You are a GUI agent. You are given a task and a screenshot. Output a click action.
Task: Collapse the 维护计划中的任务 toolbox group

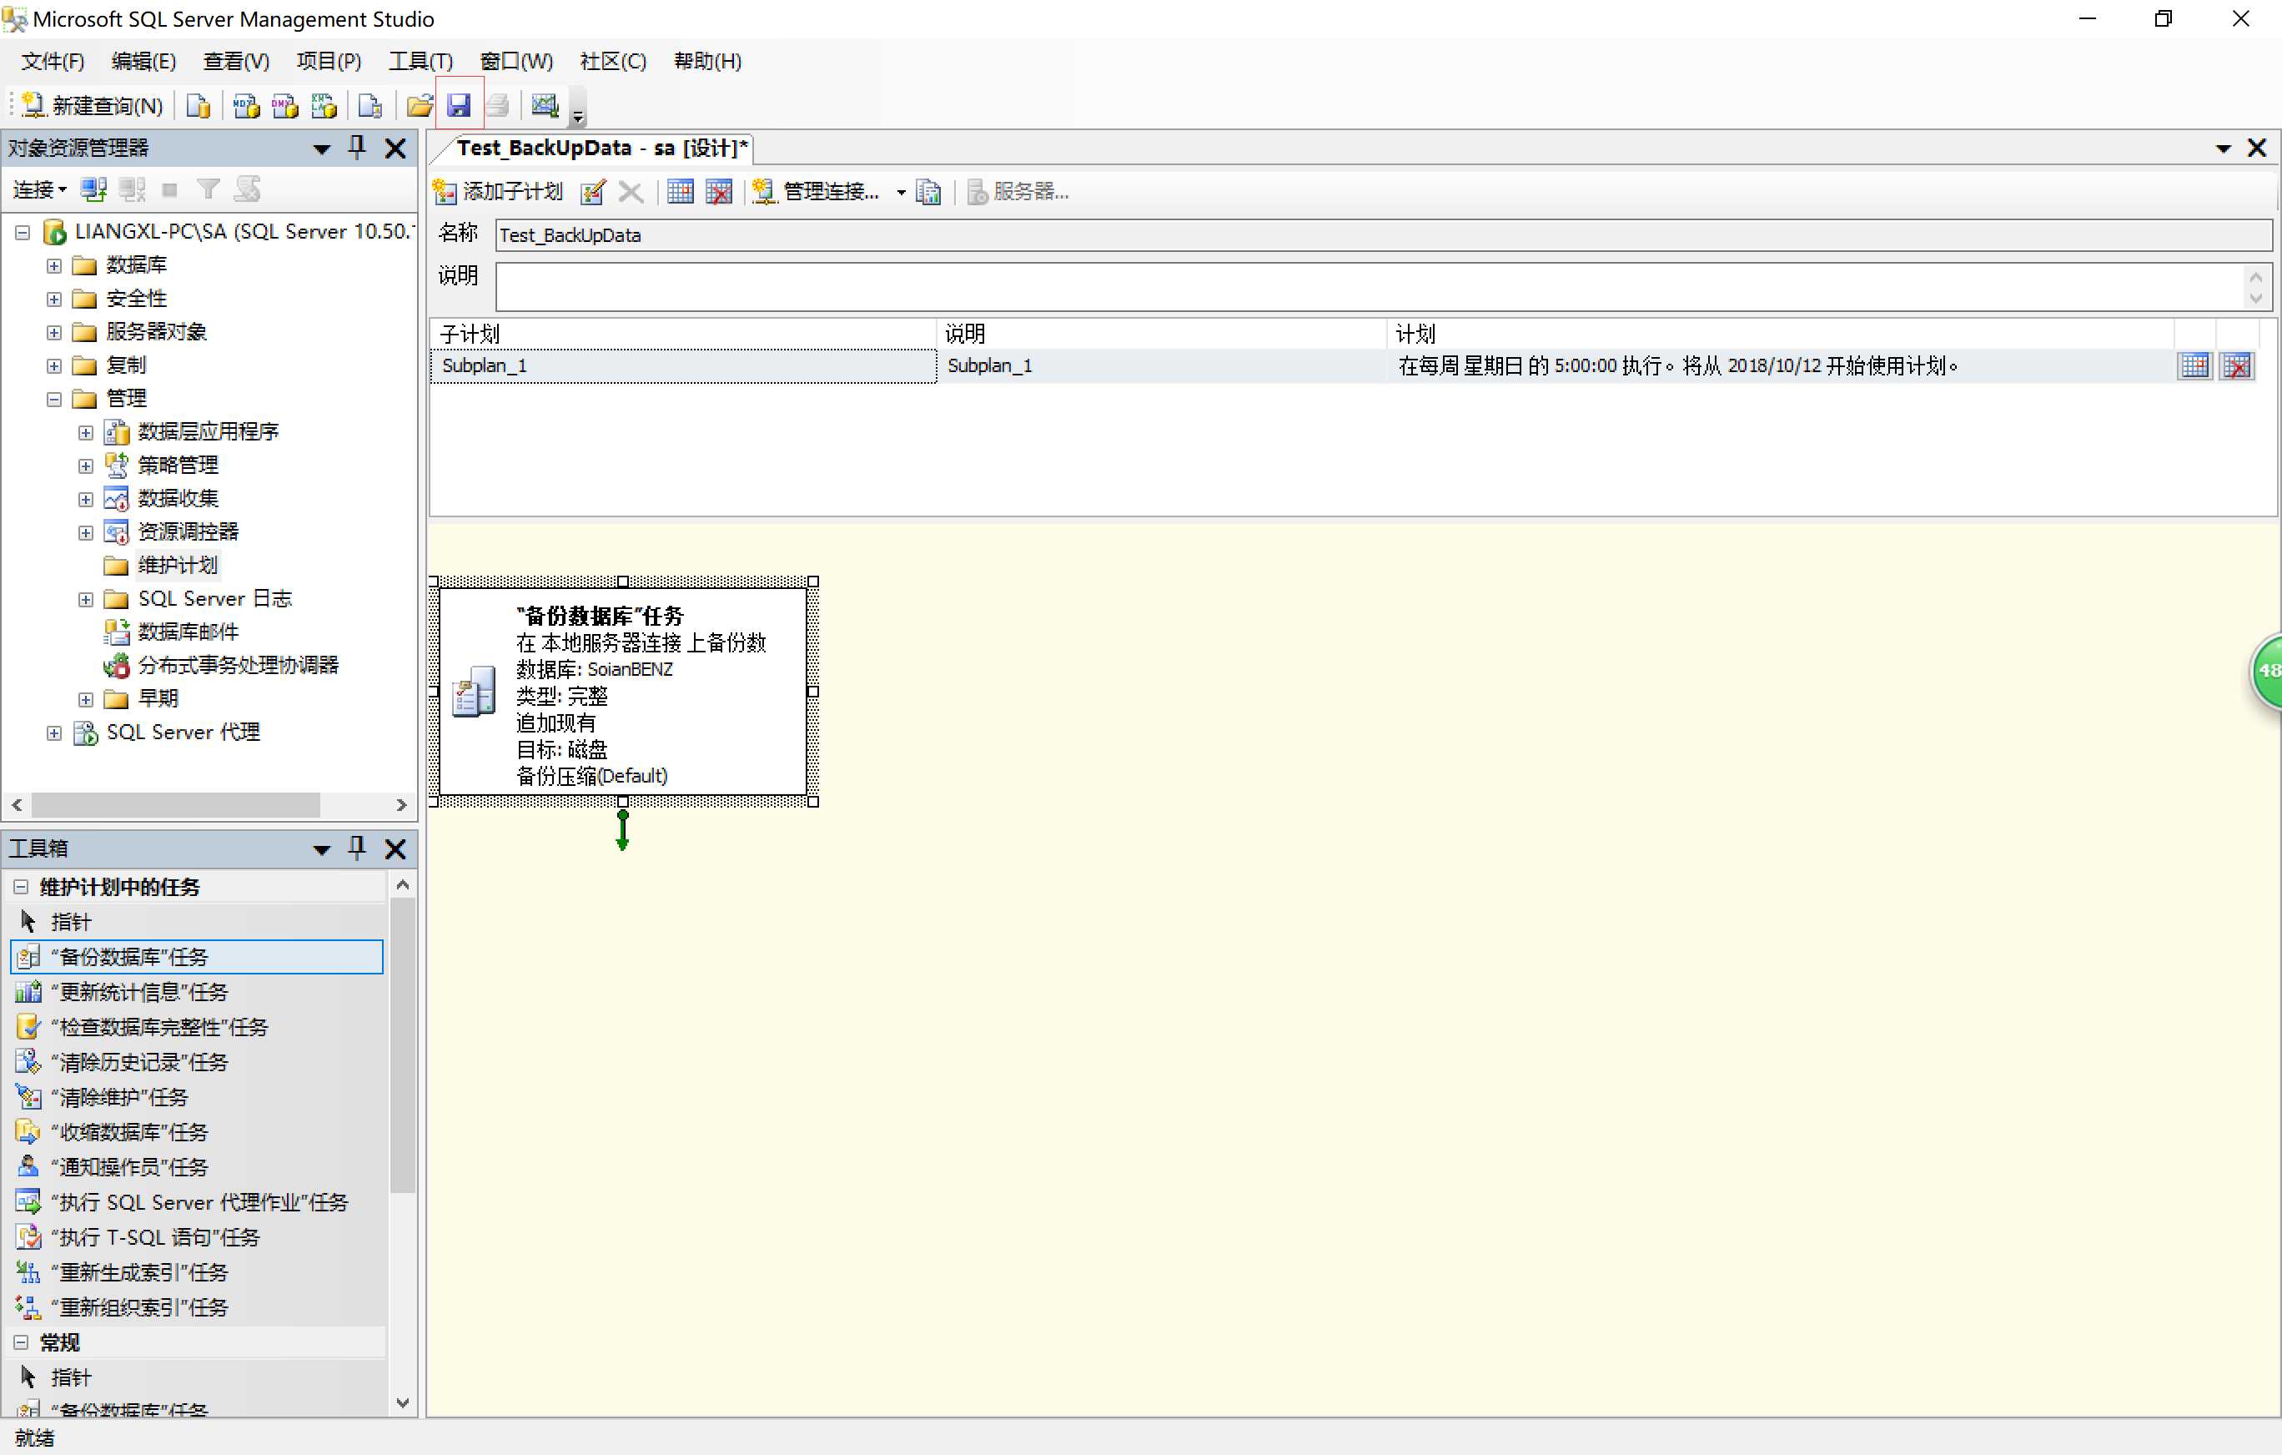[21, 887]
